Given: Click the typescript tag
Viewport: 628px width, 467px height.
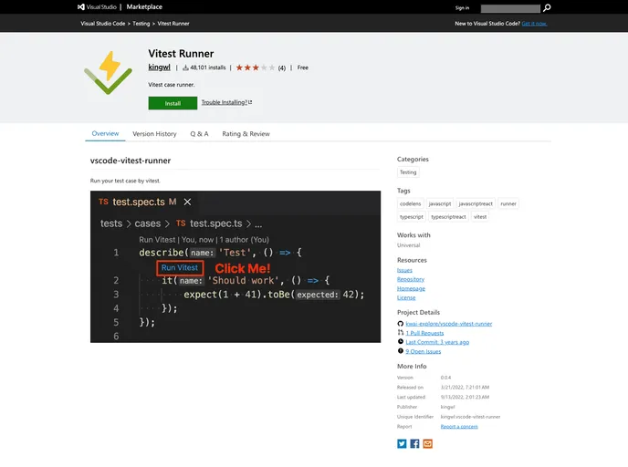Looking at the screenshot, I should tap(412, 217).
